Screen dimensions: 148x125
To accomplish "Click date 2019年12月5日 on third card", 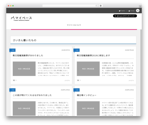I will 65,90.
